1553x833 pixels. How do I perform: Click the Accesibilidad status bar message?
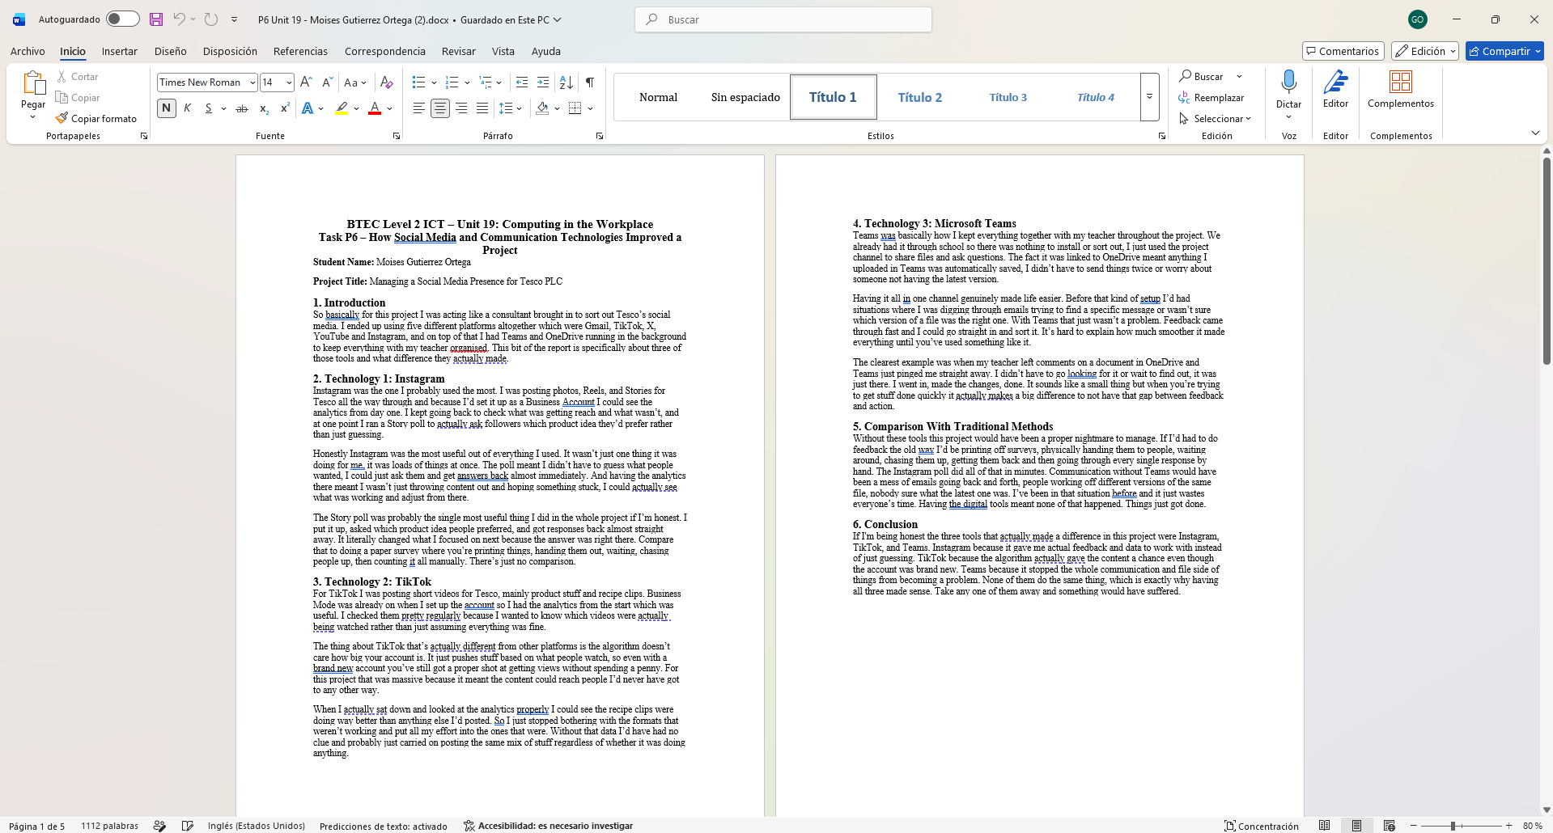548,826
